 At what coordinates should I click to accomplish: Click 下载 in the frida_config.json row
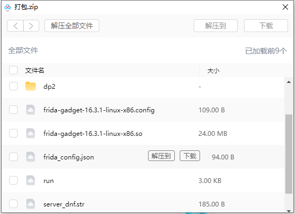(x=190, y=156)
